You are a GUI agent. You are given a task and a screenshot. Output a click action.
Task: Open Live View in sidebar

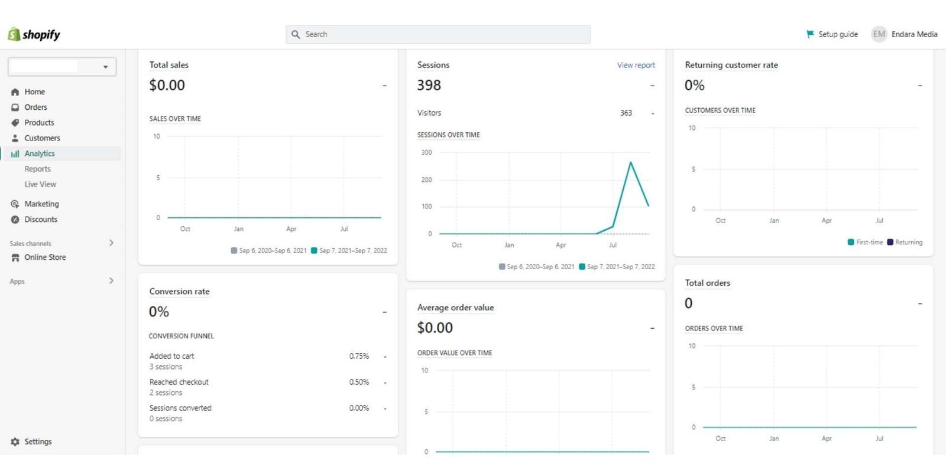click(40, 184)
